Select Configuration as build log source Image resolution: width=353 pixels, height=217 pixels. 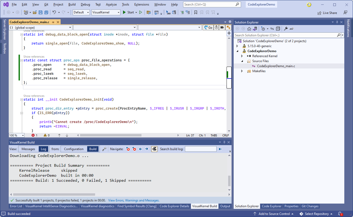pyautogui.click(x=74, y=149)
